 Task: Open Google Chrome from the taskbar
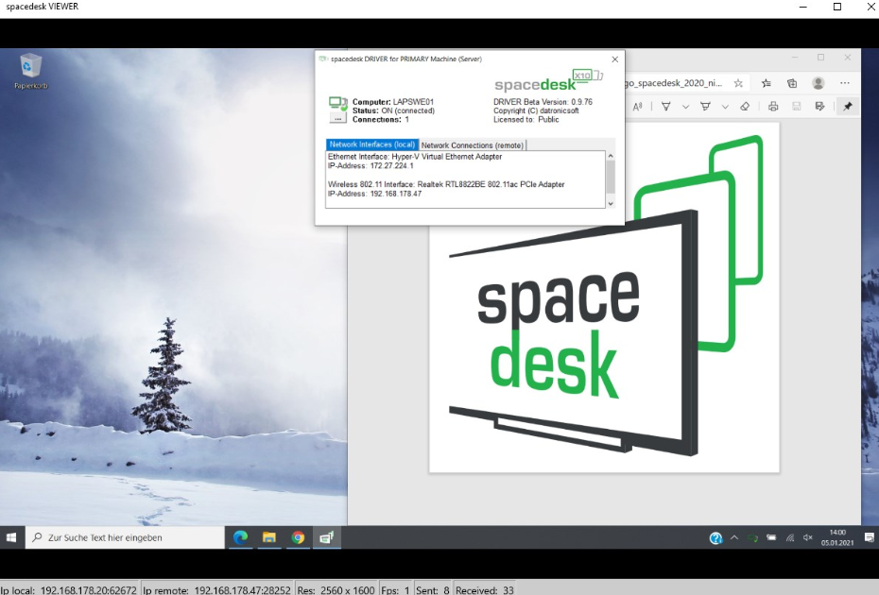tap(298, 537)
